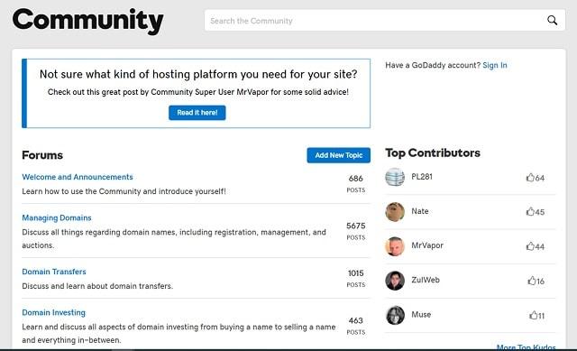Viewport: 577px width, 351px height.
Task: Focus the Search the Community field
Action: (x=385, y=21)
